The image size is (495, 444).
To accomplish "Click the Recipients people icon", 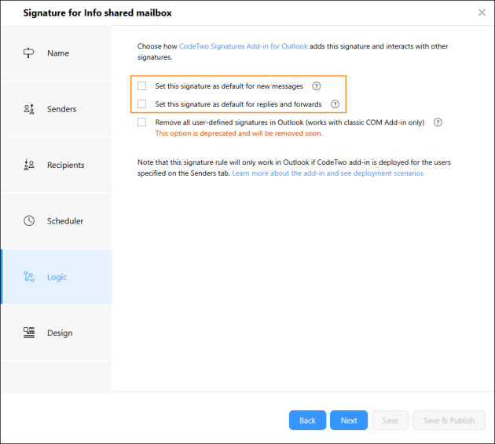I will click(x=29, y=165).
